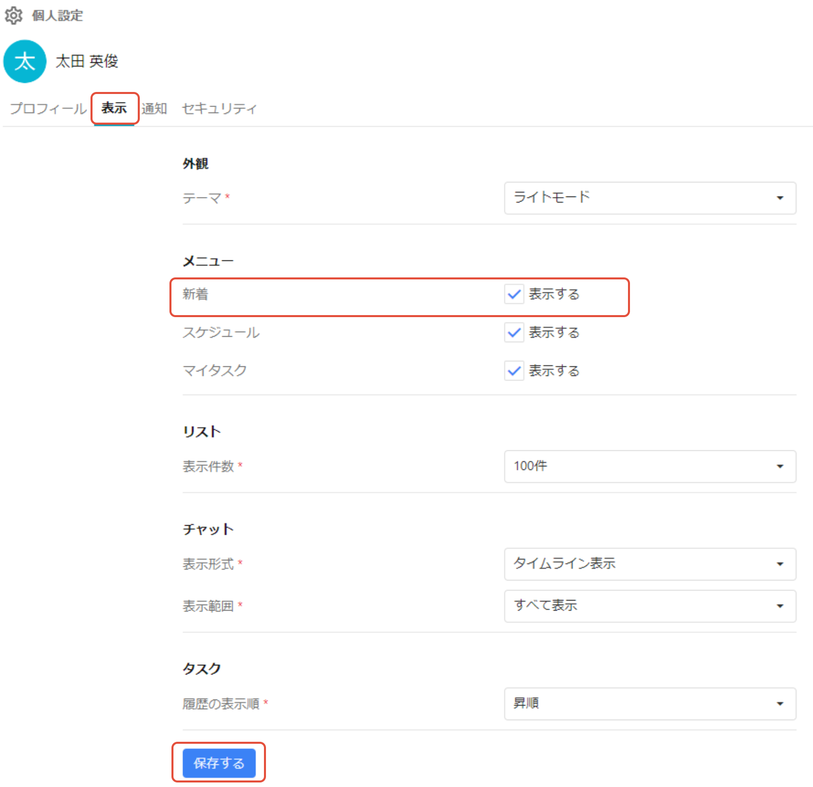This screenshot has width=813, height=787.
Task: Toggle the 新着 表示する checkbox
Action: pos(514,294)
